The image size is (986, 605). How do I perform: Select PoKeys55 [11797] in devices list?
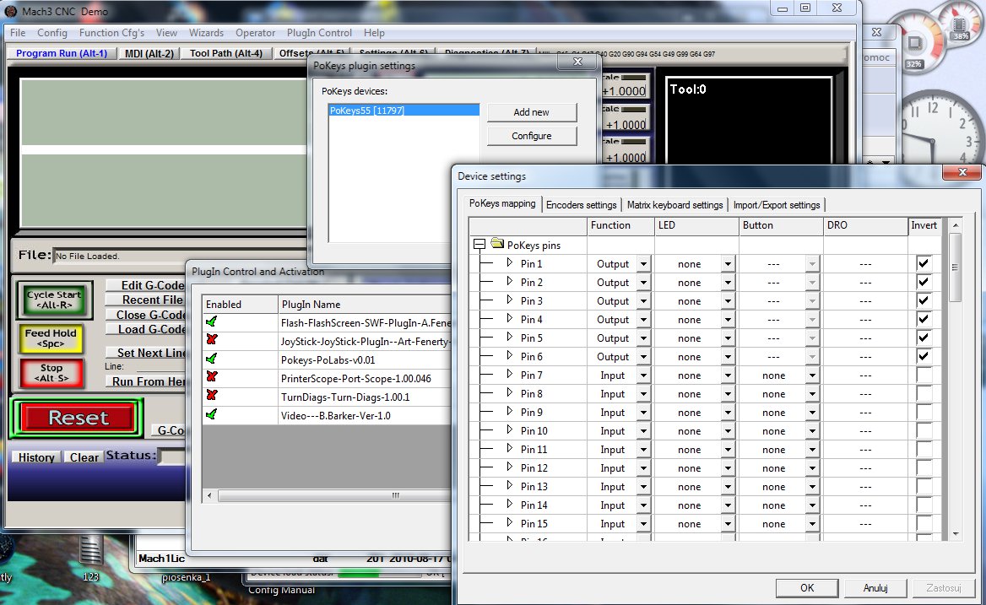click(404, 111)
